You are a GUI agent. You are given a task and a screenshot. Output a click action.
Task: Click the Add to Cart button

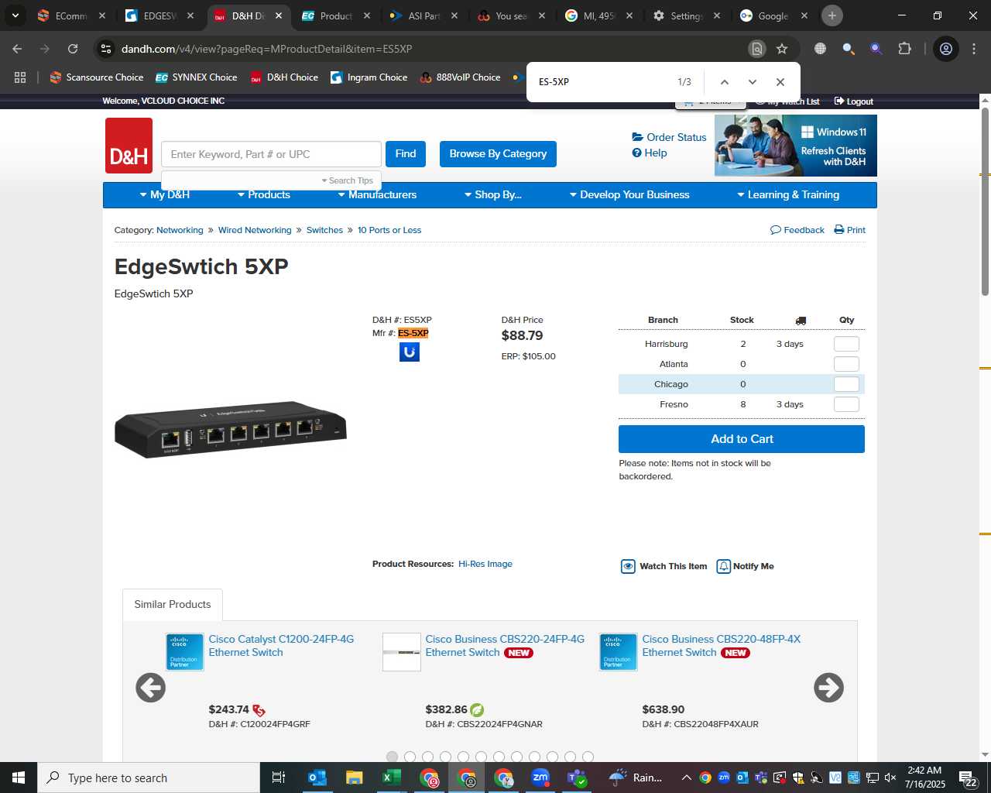point(742,439)
